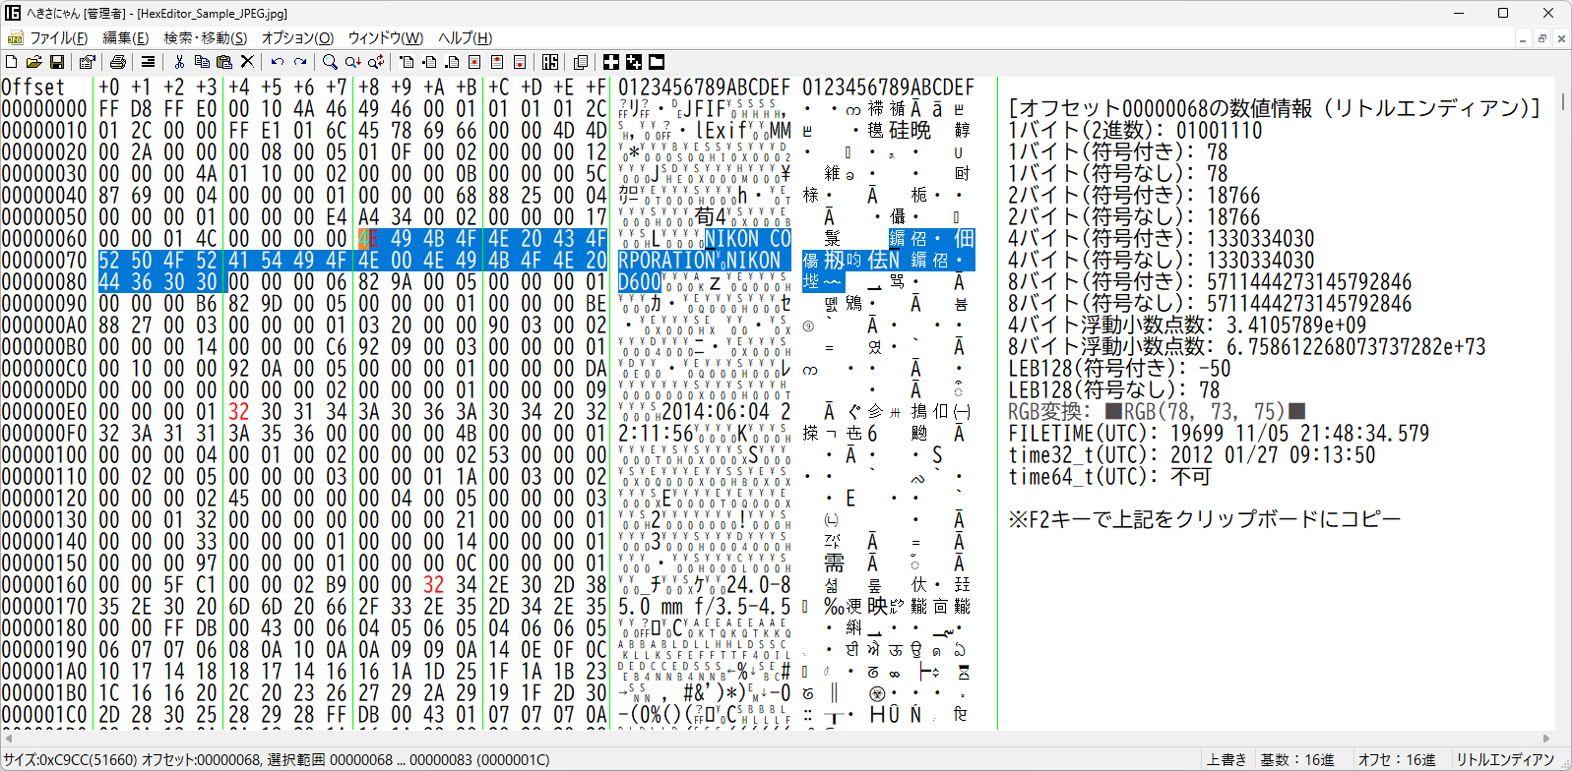
Task: Click the find next magnifier with down arrow
Action: tap(352, 62)
